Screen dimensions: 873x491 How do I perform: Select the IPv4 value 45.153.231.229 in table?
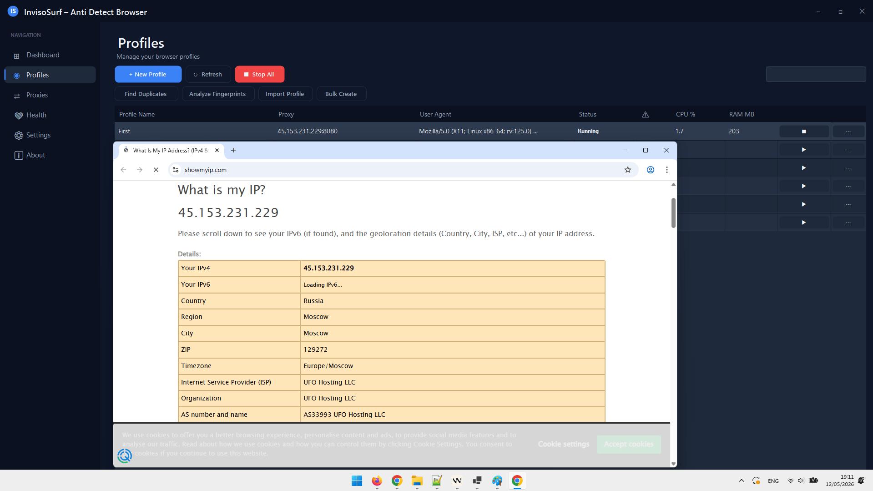coord(328,268)
